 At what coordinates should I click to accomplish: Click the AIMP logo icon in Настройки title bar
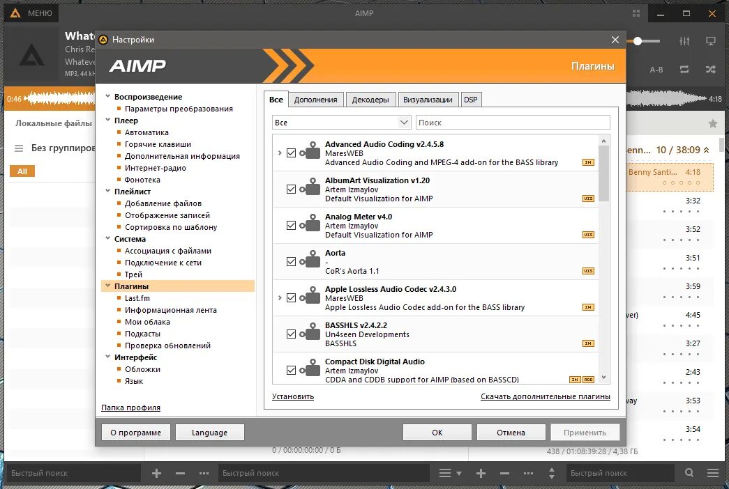click(x=103, y=40)
